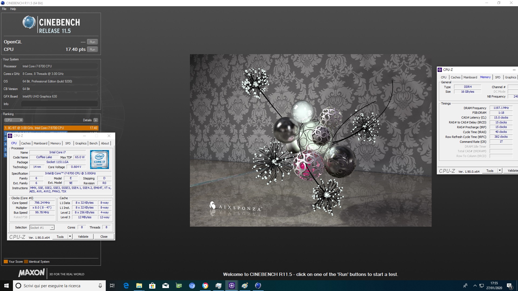
Task: Select Memory tab in right CPU-Z window
Action: [x=485, y=77]
